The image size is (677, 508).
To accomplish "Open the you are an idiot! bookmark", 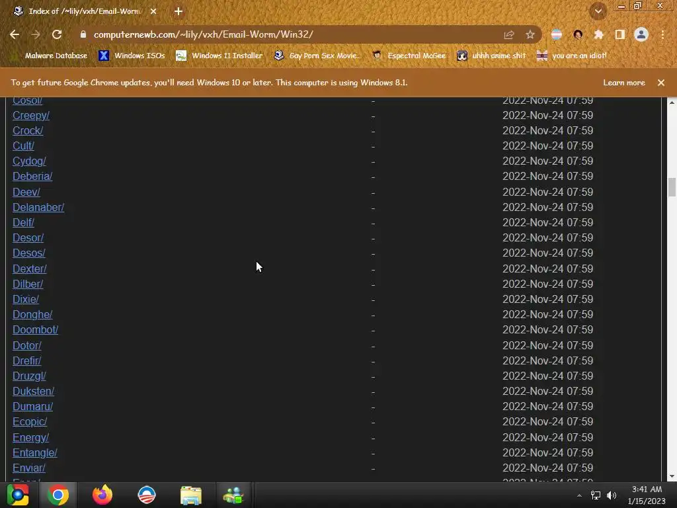I will [571, 56].
